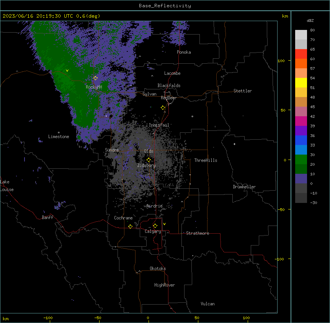330x323 pixels.
Task: Click the Base_Reflectivity title text
Action: (x=165, y=6)
